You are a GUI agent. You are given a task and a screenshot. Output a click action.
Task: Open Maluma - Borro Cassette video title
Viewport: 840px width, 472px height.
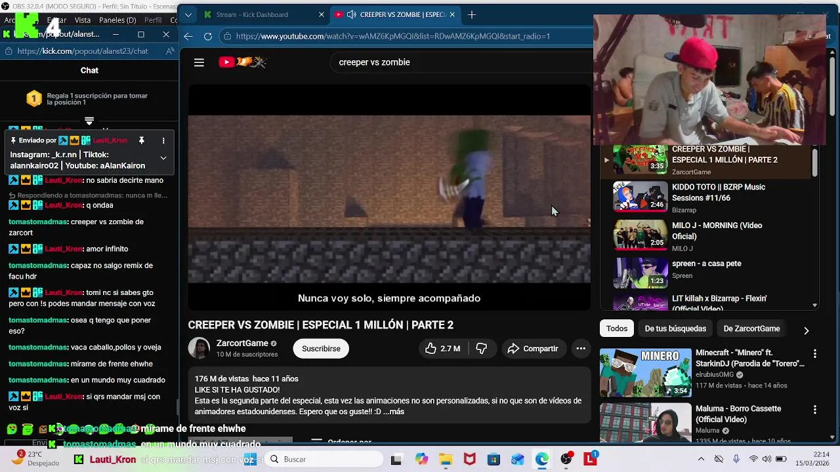738,414
